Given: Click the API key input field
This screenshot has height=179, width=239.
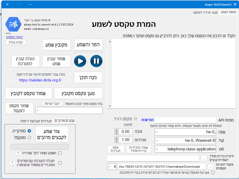Looking at the screenshot, I should [185, 120].
